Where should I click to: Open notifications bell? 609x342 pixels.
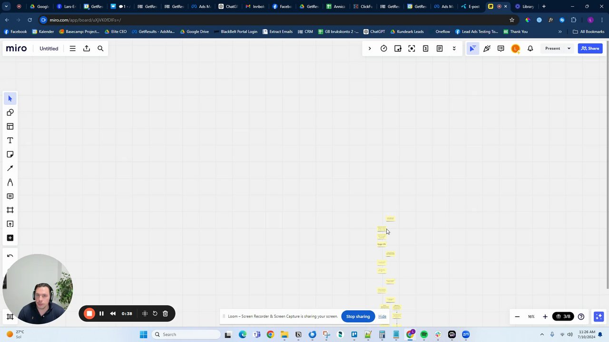(x=530, y=48)
